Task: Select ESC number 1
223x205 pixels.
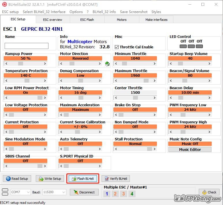Action: coord(107,194)
